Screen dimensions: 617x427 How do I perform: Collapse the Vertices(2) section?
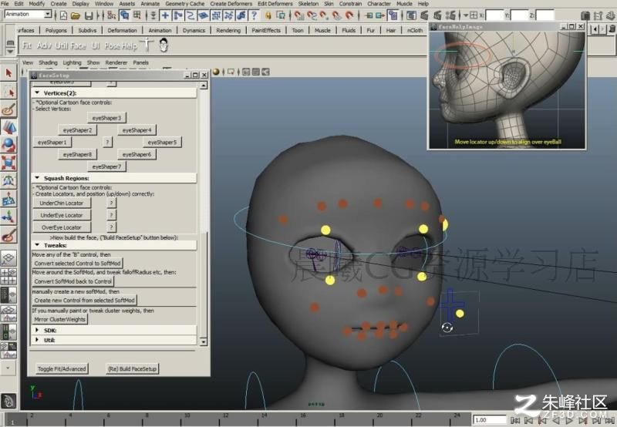pos(37,92)
